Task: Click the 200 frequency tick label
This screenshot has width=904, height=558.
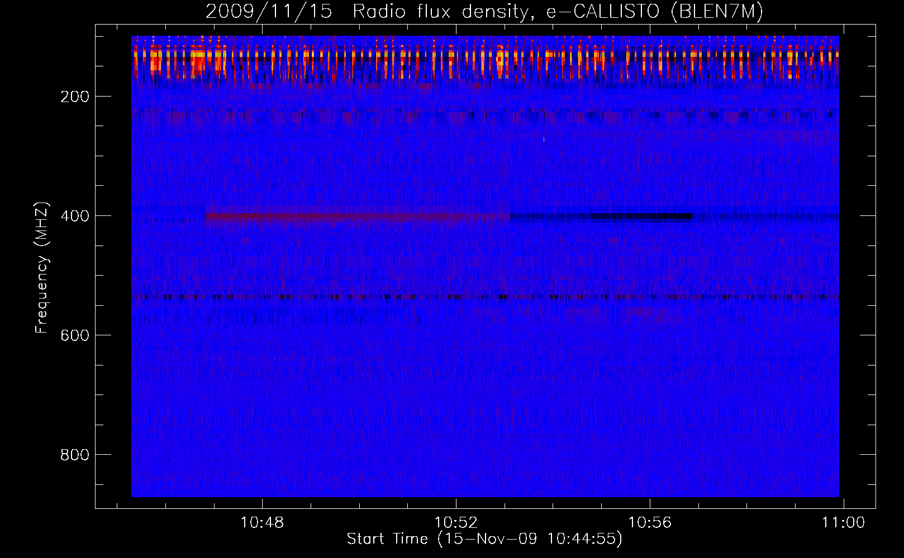Action: (75, 97)
